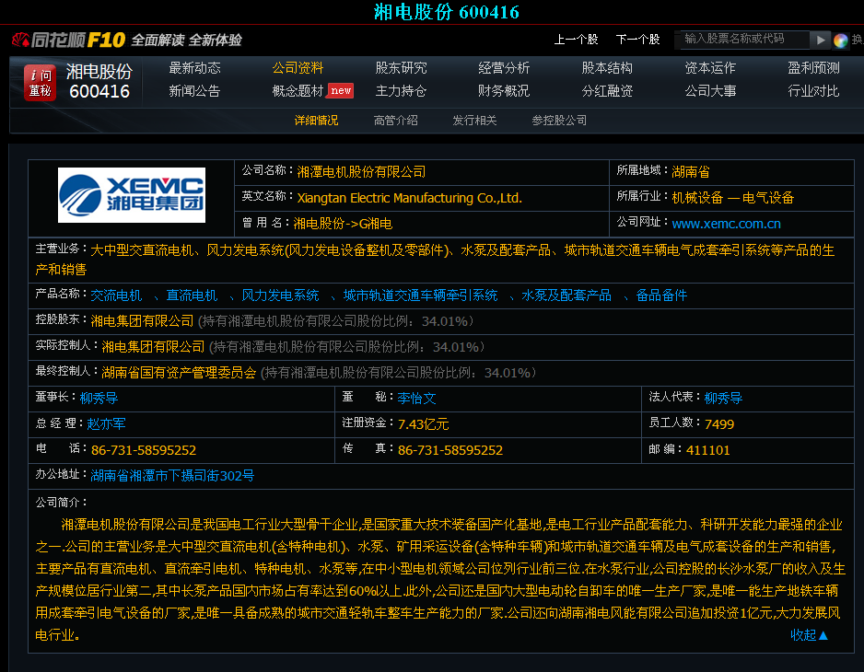Focus the stock name or code search box
The width and height of the screenshot is (864, 672).
coord(744,39)
